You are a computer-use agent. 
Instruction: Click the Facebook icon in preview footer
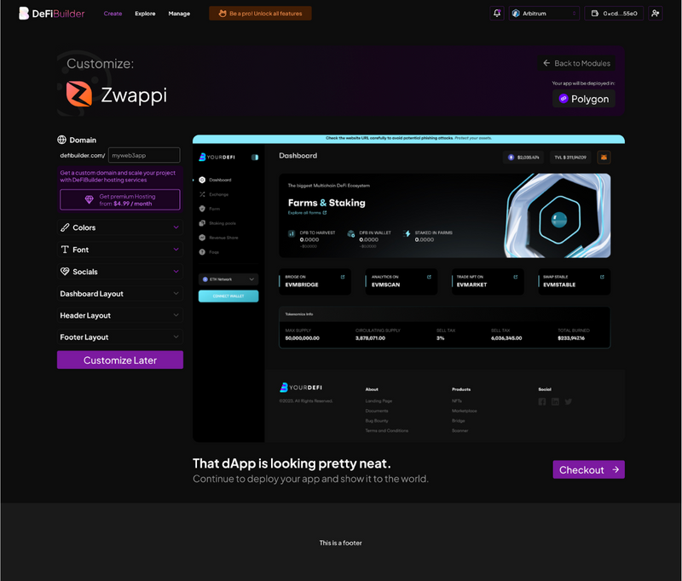542,401
